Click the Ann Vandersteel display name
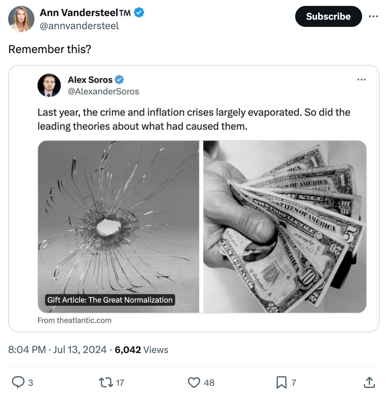Viewport: 387px width, 394px height. (x=79, y=13)
